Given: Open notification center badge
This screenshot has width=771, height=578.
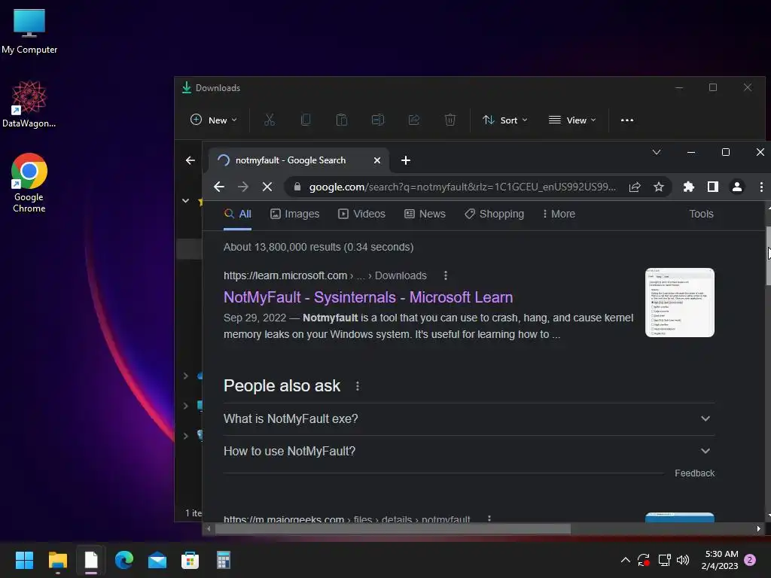Looking at the screenshot, I should (750, 560).
